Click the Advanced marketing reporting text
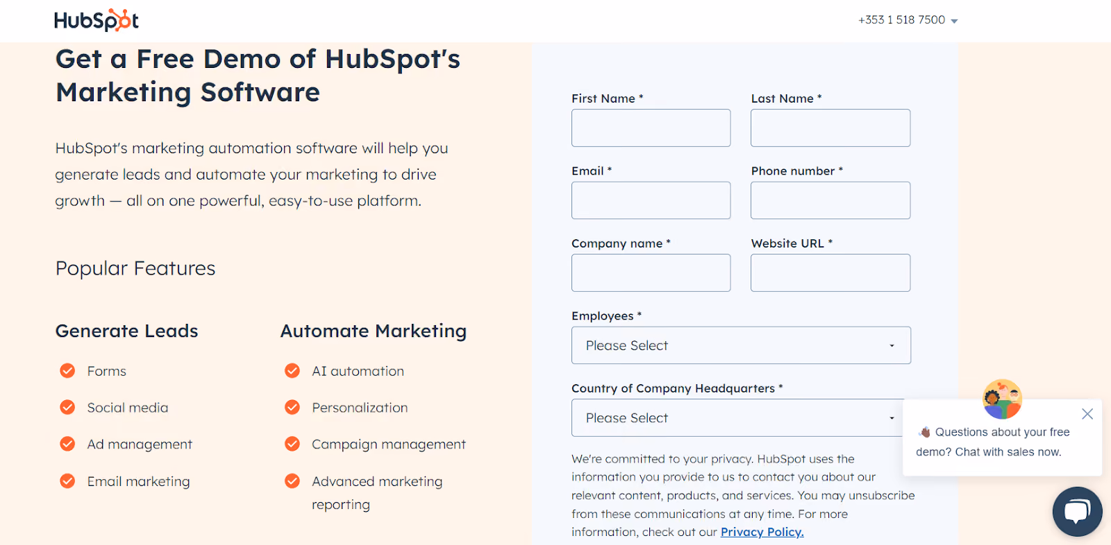Image resolution: width=1111 pixels, height=545 pixels. (377, 492)
